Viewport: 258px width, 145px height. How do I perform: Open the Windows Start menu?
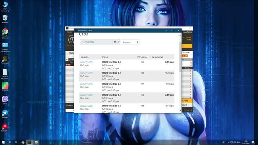click(x=3, y=142)
